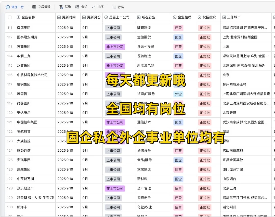Screen dimensions: 275x217
Task: Select the cell 新洋丰
Action: tap(35, 207)
